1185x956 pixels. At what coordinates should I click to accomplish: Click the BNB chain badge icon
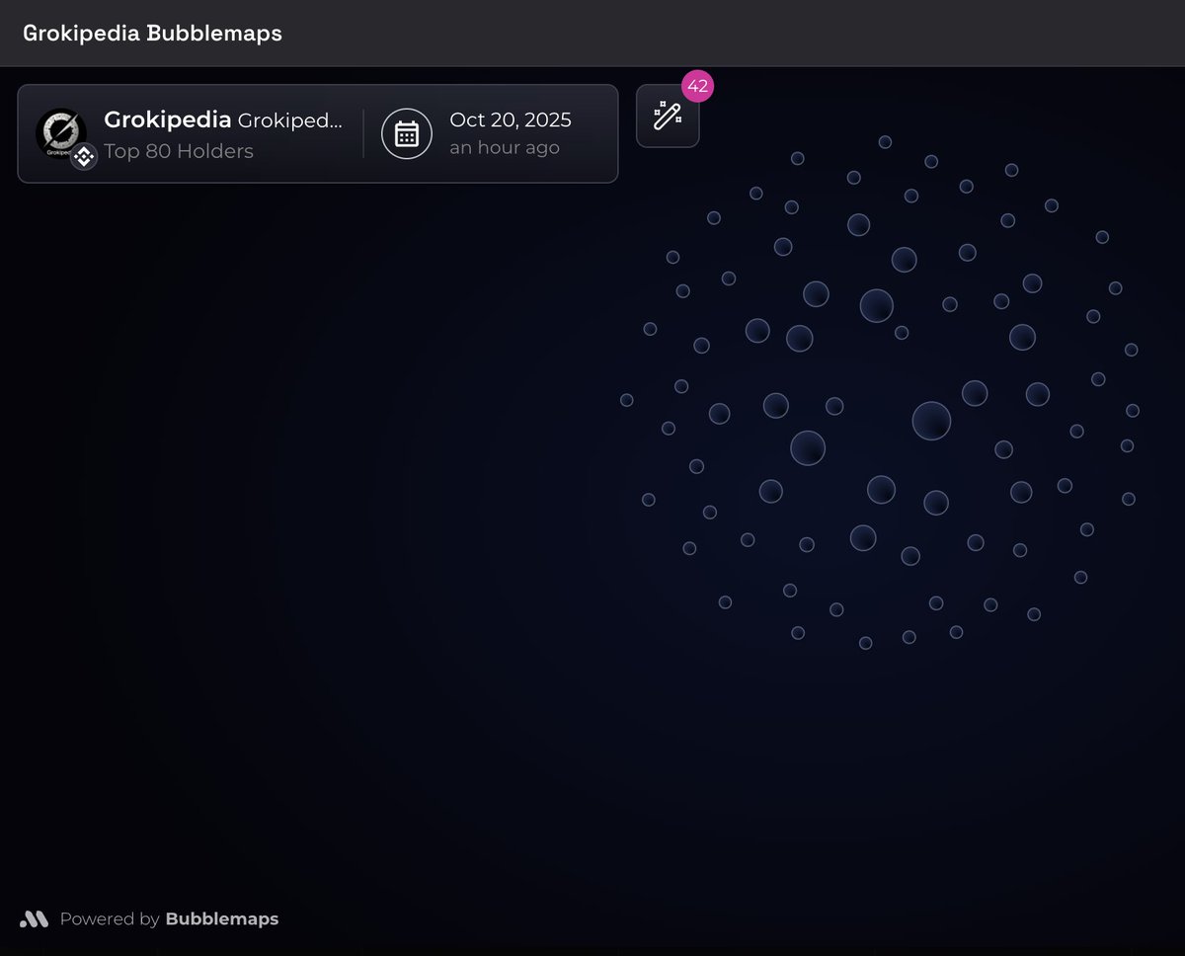point(84,156)
